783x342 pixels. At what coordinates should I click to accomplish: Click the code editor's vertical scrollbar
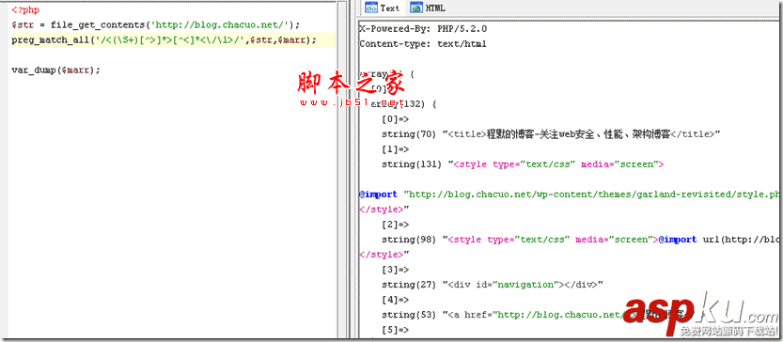pyautogui.click(x=341, y=170)
